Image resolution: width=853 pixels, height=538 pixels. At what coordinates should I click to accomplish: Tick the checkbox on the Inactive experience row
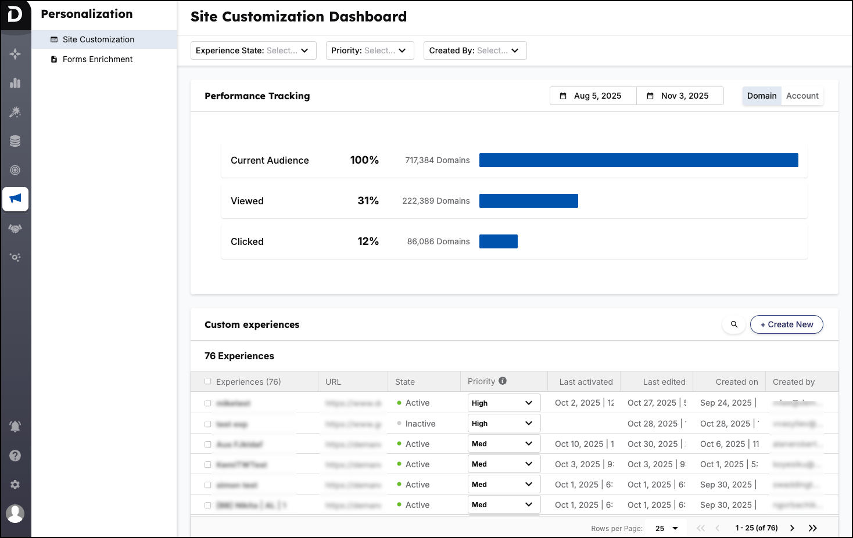point(207,424)
